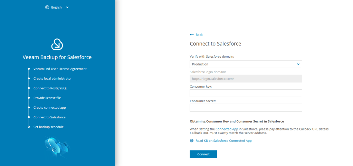Screen dimensions: 353x166
Task: Go back using the Back link
Action: click(199, 35)
